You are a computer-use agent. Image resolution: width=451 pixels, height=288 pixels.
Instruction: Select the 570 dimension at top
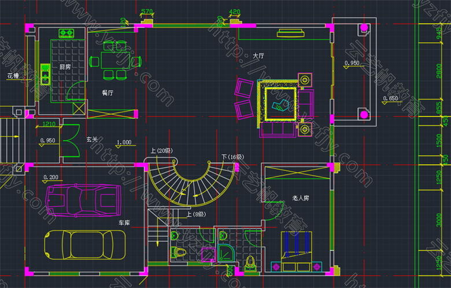coord(147,12)
